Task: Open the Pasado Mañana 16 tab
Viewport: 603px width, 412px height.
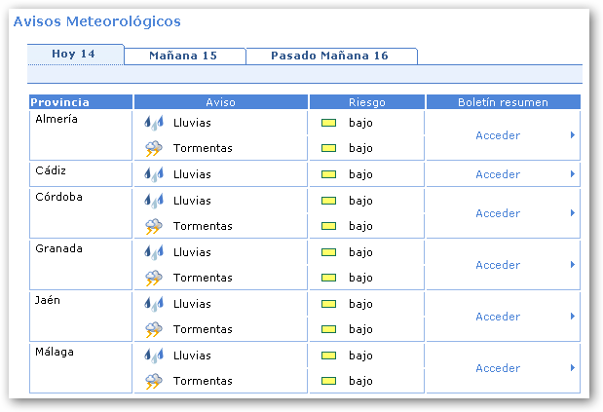Action: 329,56
